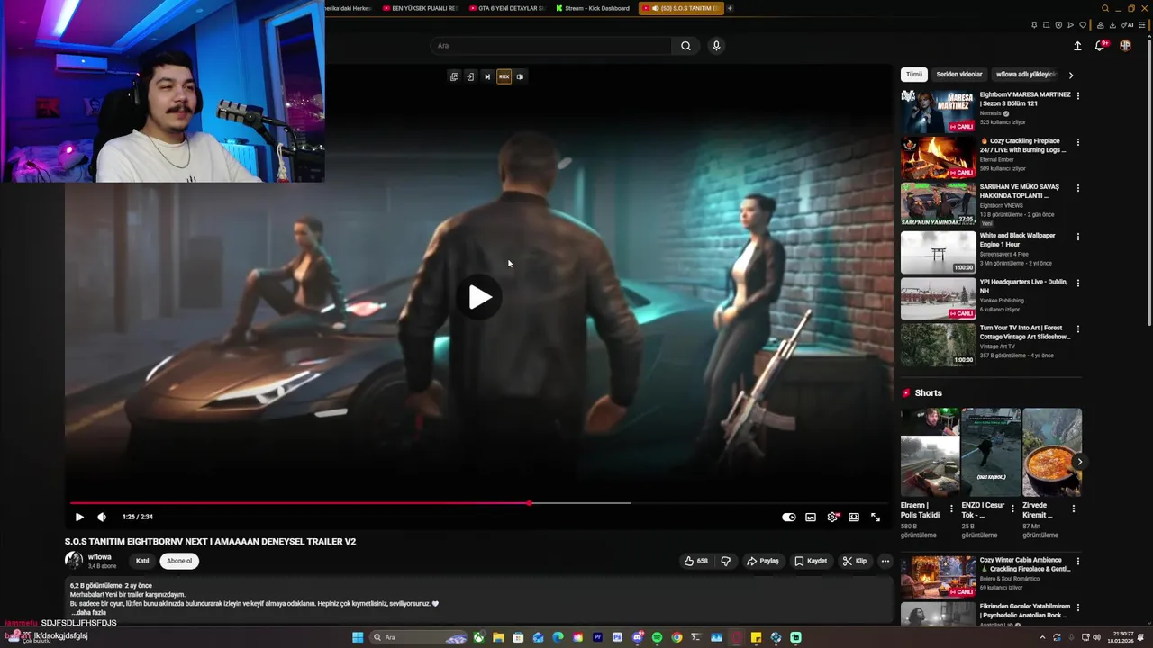Open File Explorer from the taskbar
Viewport: 1153px width, 648px height.
(x=498, y=637)
